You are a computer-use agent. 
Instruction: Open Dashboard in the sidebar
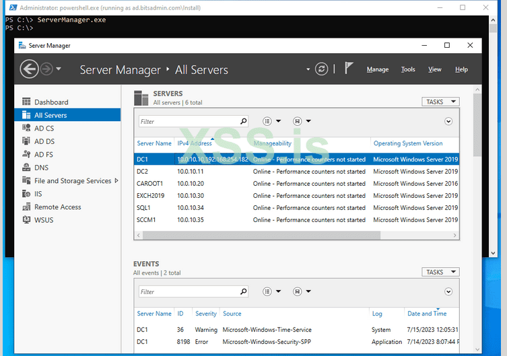click(x=51, y=102)
